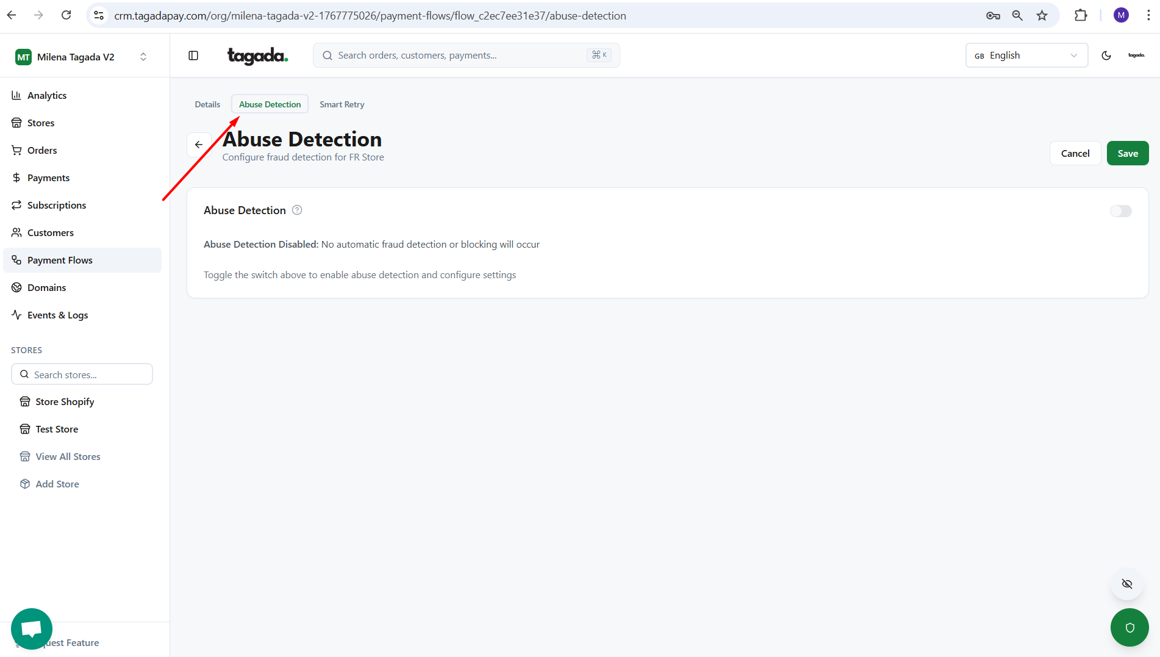Open Analytics from the sidebar
The height and width of the screenshot is (657, 1160).
tap(47, 95)
